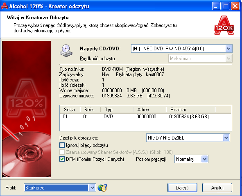Close the Kreator odczytu window

tap(235, 6)
